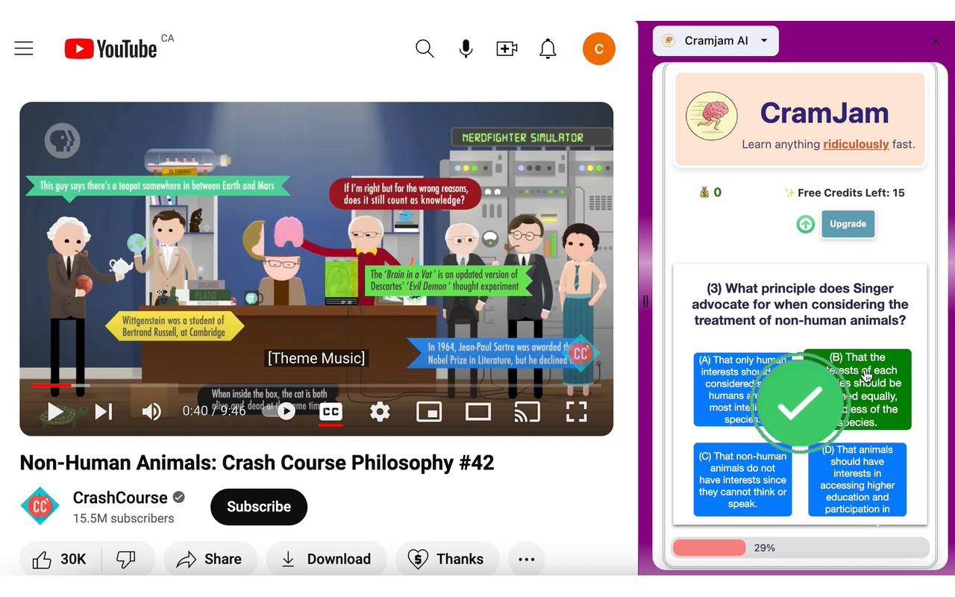Click the 0:40 / 9:46 time display
The height and width of the screenshot is (597, 955).
click(214, 410)
